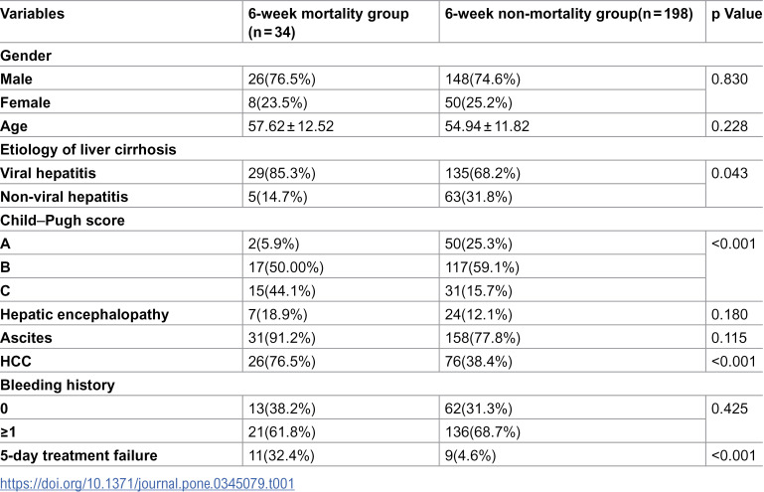Image resolution: width=764 pixels, height=492 pixels.
Task: Click the Ascites 31(91.2%) cell
Action: point(281,338)
